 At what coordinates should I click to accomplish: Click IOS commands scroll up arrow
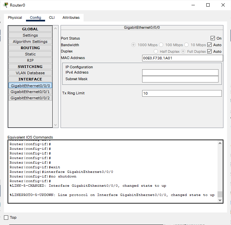point(220,143)
